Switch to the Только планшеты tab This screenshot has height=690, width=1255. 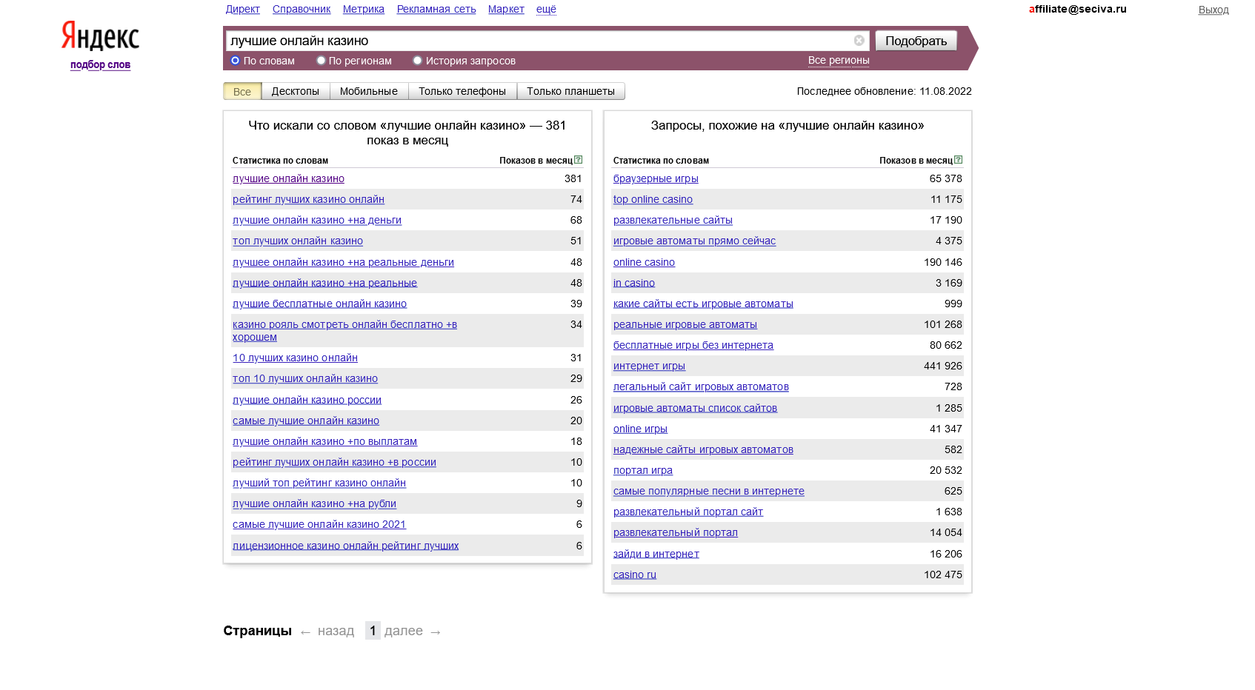[570, 91]
